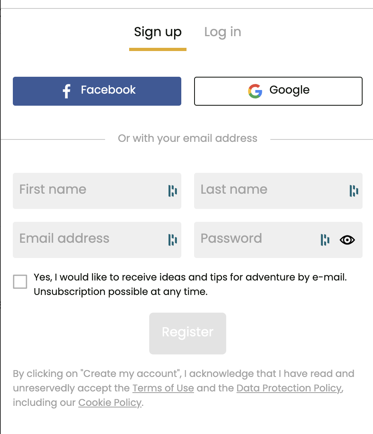Screen dimensions: 373x434
Task: Switch to the Log in tab
Action: (223, 32)
